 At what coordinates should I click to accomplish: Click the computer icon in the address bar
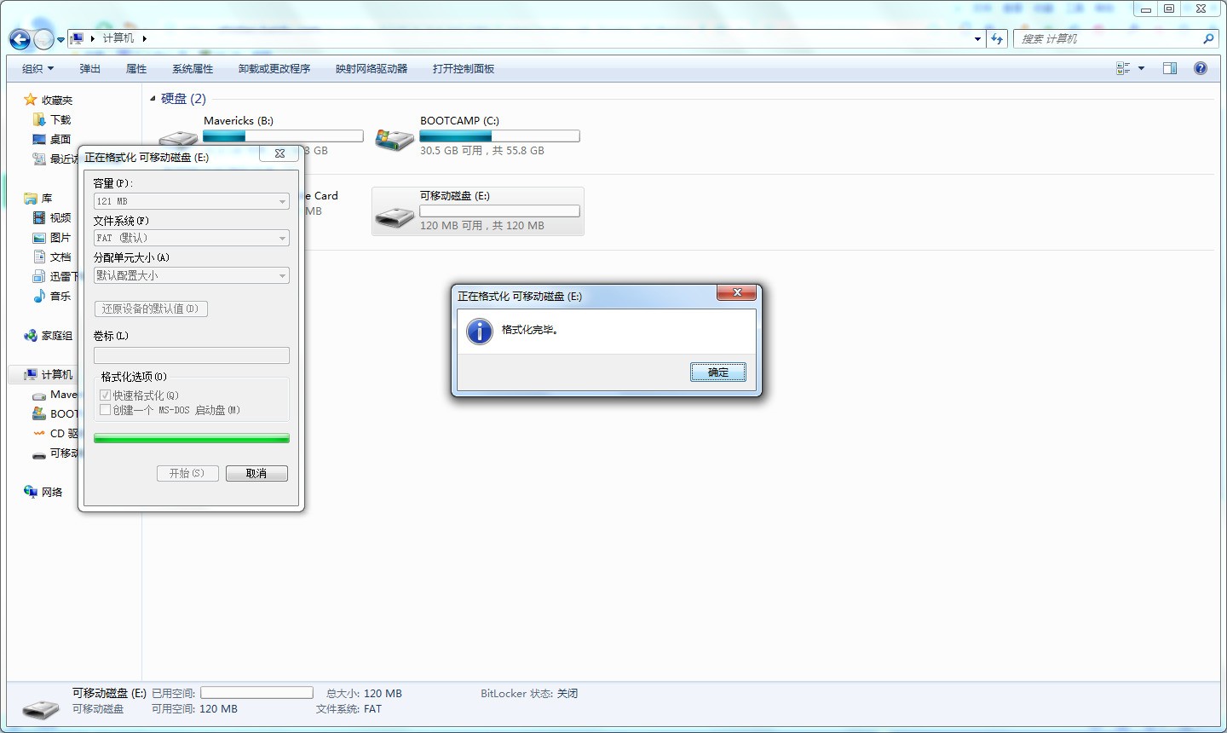(78, 38)
